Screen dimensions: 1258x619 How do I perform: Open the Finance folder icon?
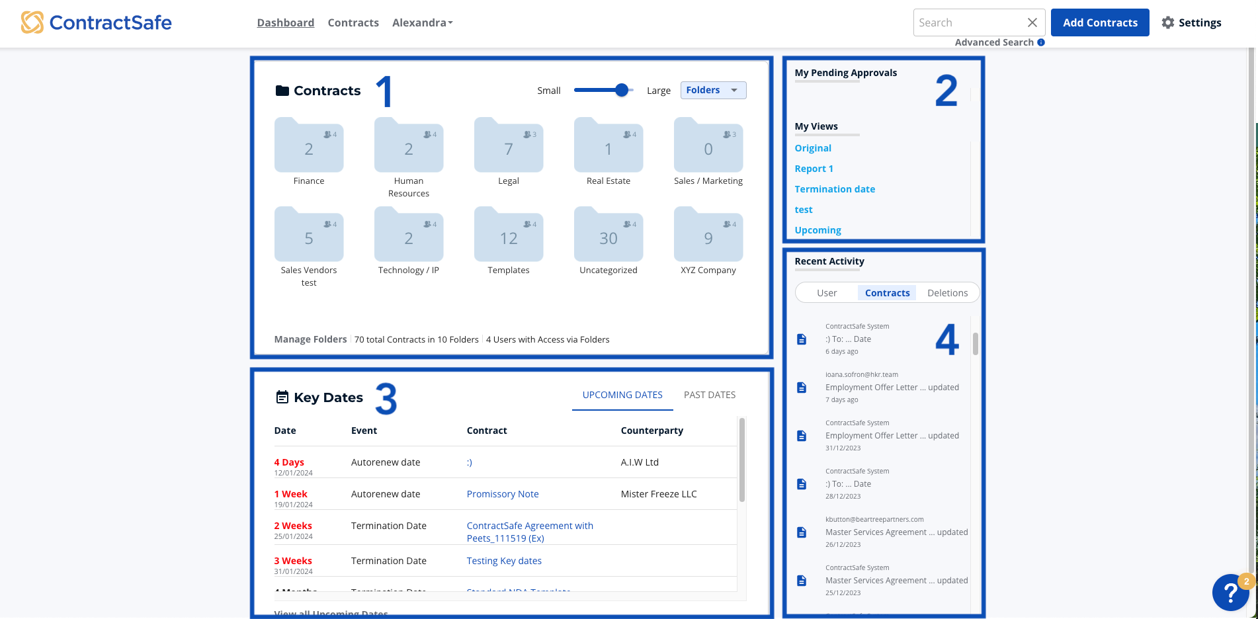309,145
